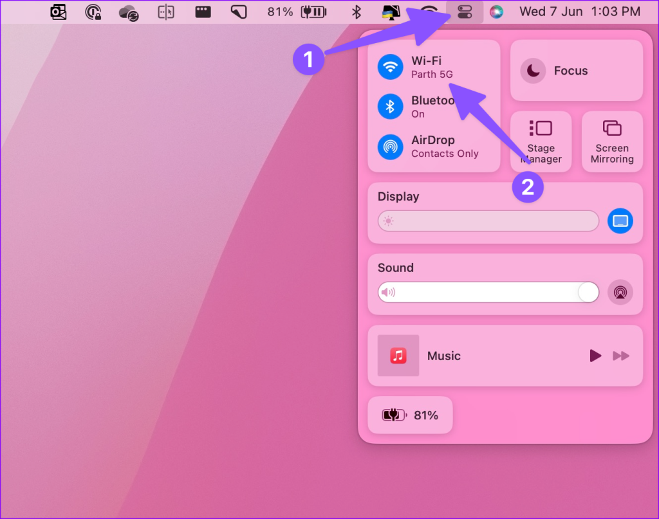The image size is (659, 519).
Task: Adjust Sound volume slider
Action: pyautogui.click(x=488, y=292)
